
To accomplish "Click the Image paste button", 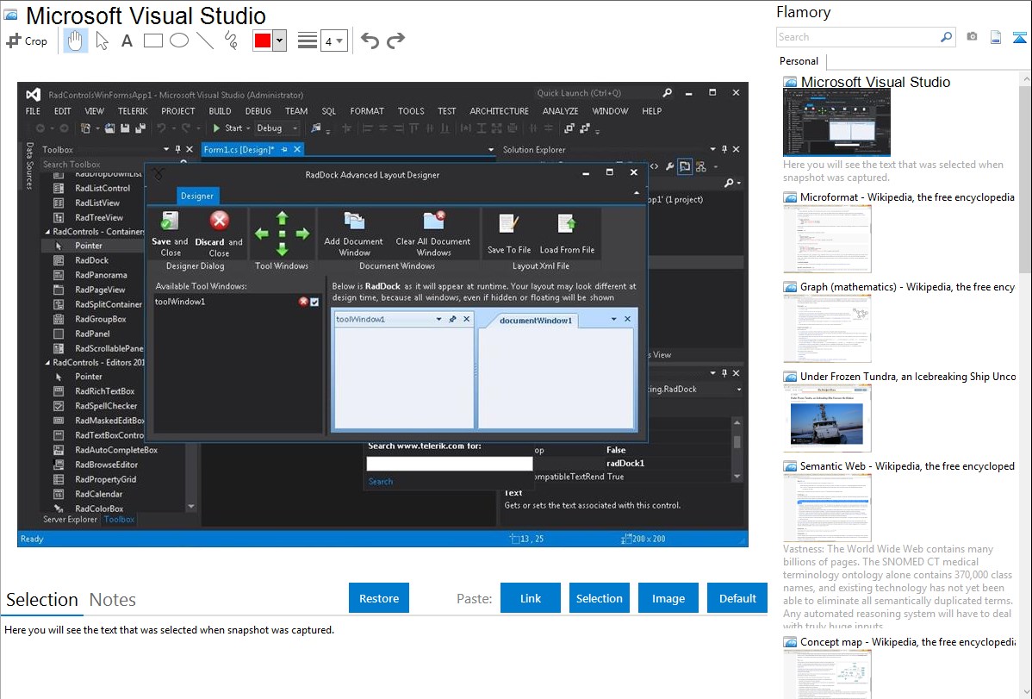I will [668, 598].
